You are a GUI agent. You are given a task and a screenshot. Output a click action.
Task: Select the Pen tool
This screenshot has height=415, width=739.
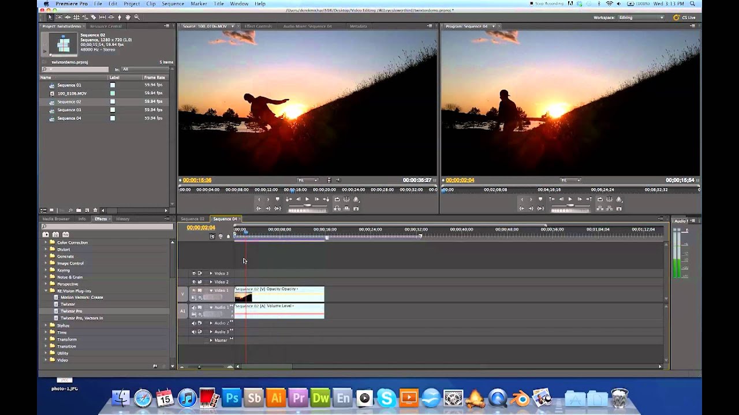pos(120,17)
